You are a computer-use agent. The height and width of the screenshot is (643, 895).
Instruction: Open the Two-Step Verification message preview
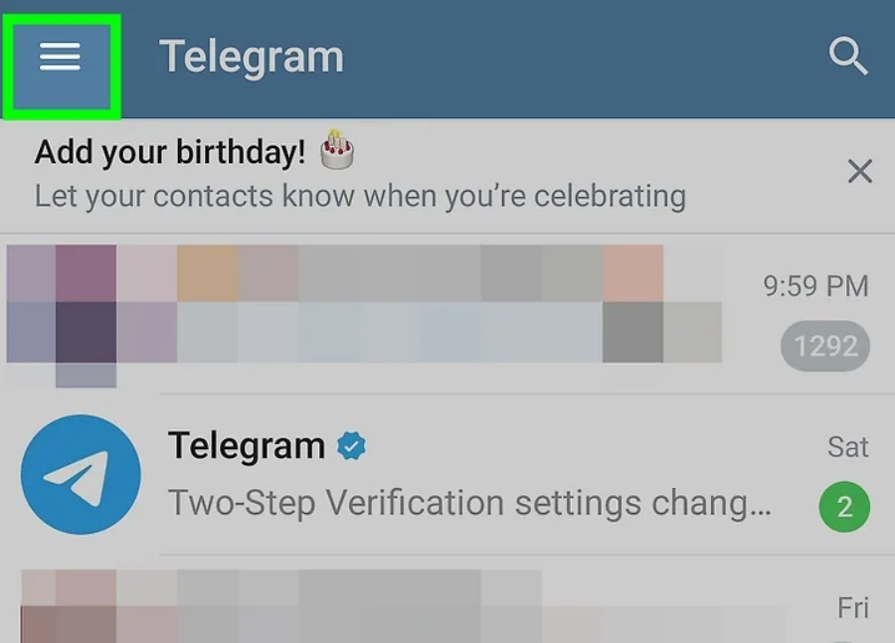click(x=469, y=504)
